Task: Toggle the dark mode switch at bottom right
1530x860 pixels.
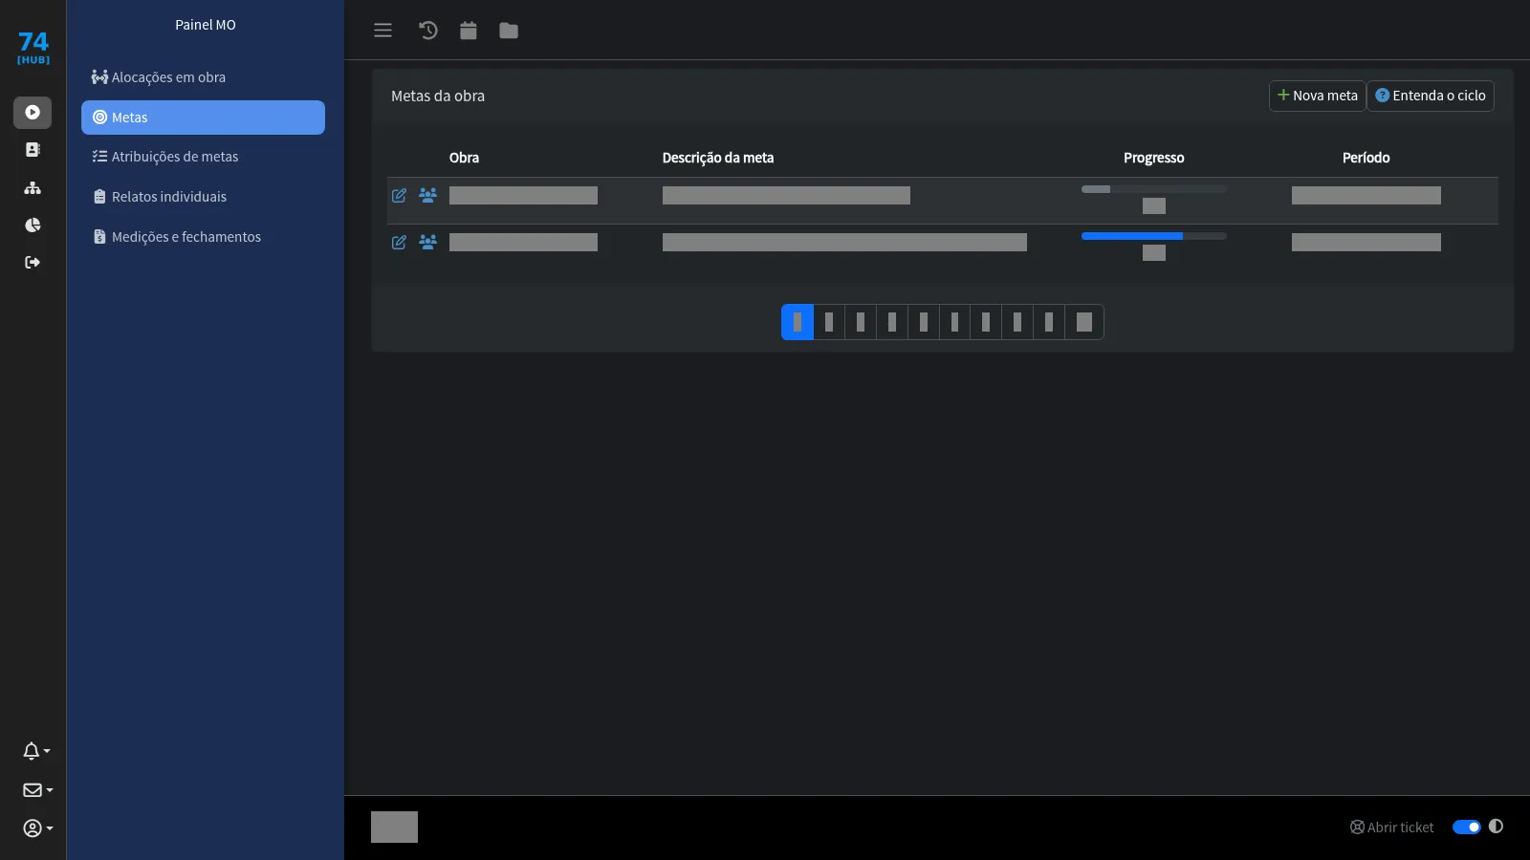Action: click(1466, 828)
